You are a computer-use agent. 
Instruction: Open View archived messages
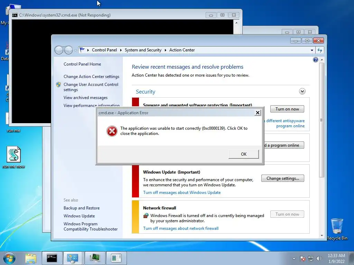[x=85, y=98]
